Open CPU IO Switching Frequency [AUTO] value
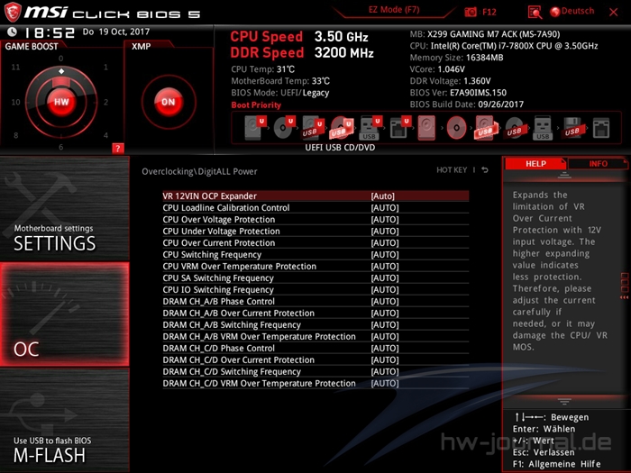The width and height of the screenshot is (631, 473). [x=385, y=289]
